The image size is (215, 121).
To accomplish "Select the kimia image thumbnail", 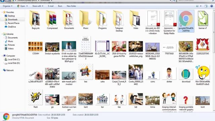I will [x=153, y=100].
